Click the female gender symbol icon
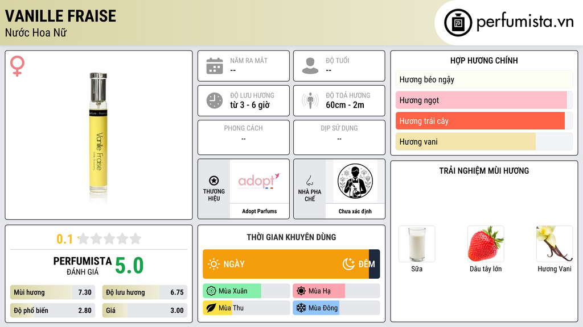Viewport: 583px width, 327px height. coord(17,66)
